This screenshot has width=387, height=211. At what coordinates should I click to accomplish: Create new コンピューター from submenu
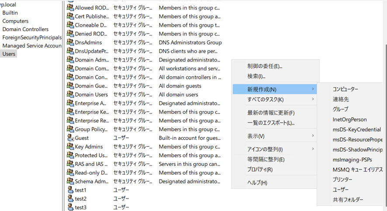click(x=346, y=89)
